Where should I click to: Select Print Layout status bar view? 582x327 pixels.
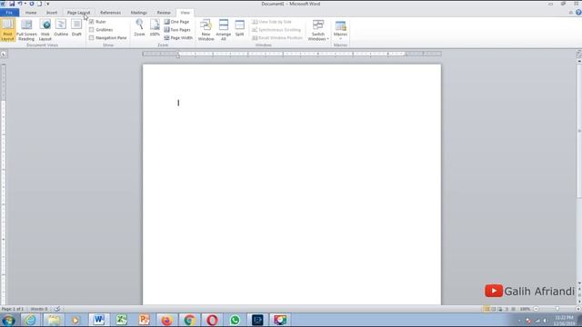coord(487,309)
